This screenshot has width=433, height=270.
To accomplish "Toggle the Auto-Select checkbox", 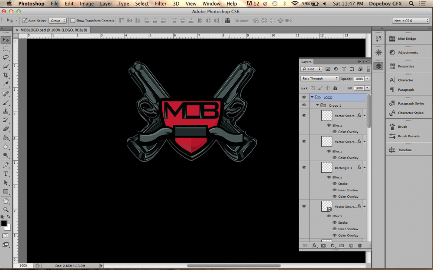I will coord(25,21).
